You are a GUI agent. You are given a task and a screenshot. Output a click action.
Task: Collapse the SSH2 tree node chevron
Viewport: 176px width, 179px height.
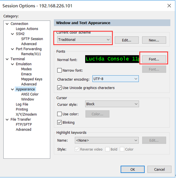pos(12,34)
